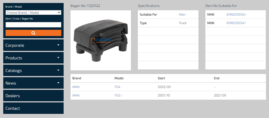
Task: Click the Catalogs menu arrow
Action: pos(58,70)
